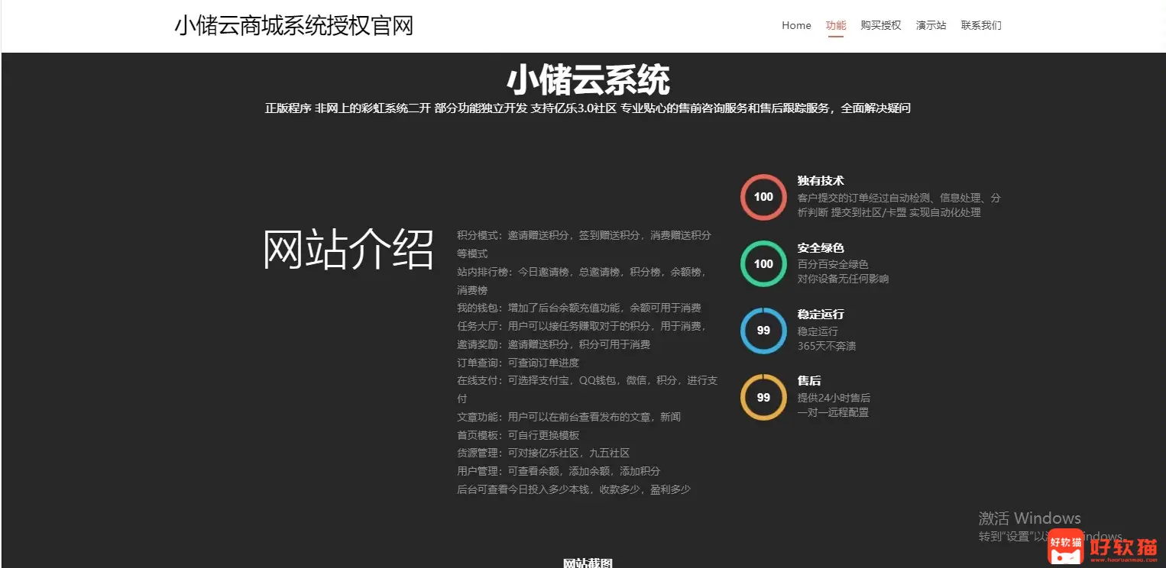The width and height of the screenshot is (1166, 568).
Task: Click the 用户管理 description line
Action: coord(559,471)
